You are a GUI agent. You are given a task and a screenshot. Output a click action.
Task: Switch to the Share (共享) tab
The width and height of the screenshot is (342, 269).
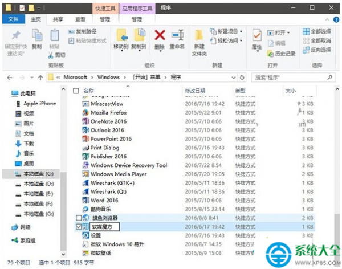58,19
